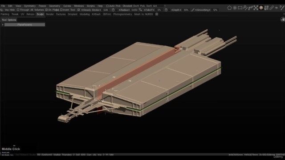This screenshot has height=160, width=285.
Task: Open the Curves menu
Action: [67, 6]
